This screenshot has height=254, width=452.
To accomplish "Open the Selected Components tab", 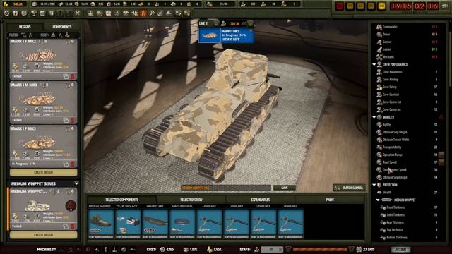I will pyautogui.click(x=122, y=200).
